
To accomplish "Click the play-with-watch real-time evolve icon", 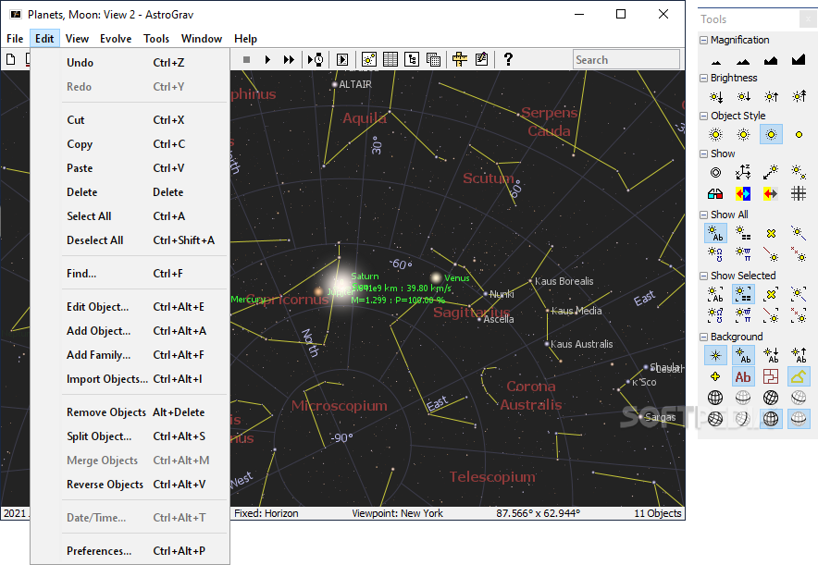I will click(x=316, y=59).
